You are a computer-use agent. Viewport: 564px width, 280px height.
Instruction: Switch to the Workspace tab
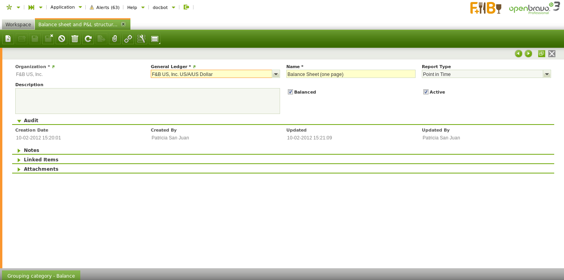click(18, 24)
